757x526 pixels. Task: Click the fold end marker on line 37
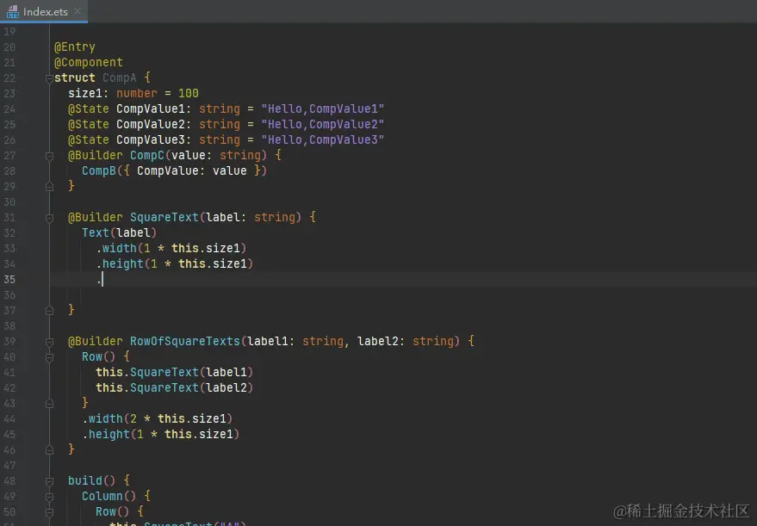tap(49, 311)
